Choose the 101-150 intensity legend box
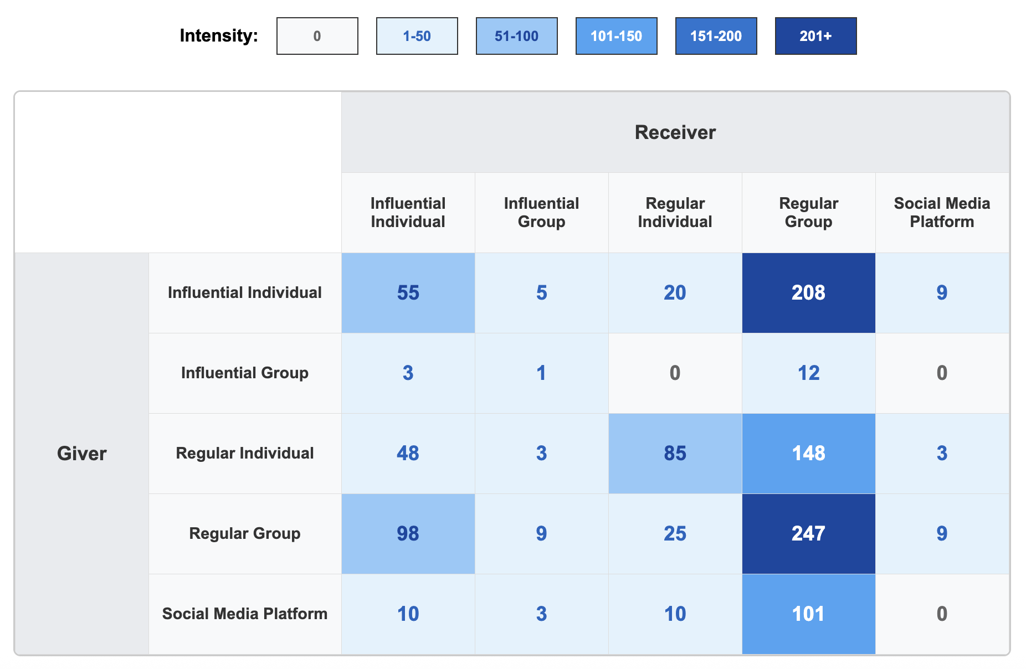Screen dimensions: 1026x669 (616, 36)
